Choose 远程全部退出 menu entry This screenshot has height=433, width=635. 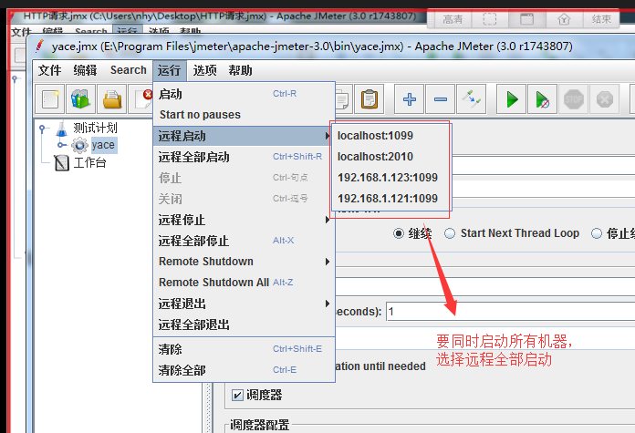click(x=245, y=325)
